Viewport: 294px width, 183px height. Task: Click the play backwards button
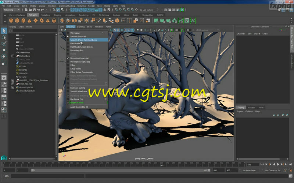[274, 164]
